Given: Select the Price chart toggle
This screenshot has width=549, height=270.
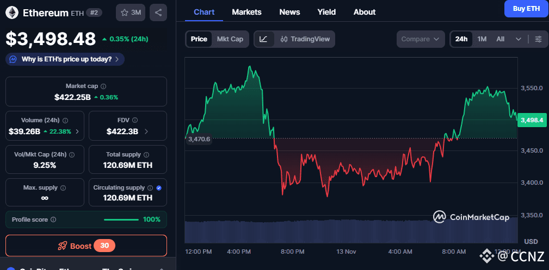Looking at the screenshot, I should 199,39.
